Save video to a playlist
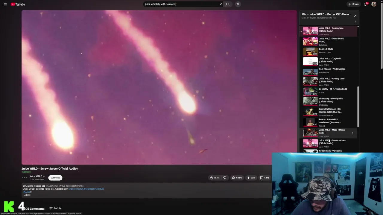This screenshot has width=383, height=215. pos(265,178)
